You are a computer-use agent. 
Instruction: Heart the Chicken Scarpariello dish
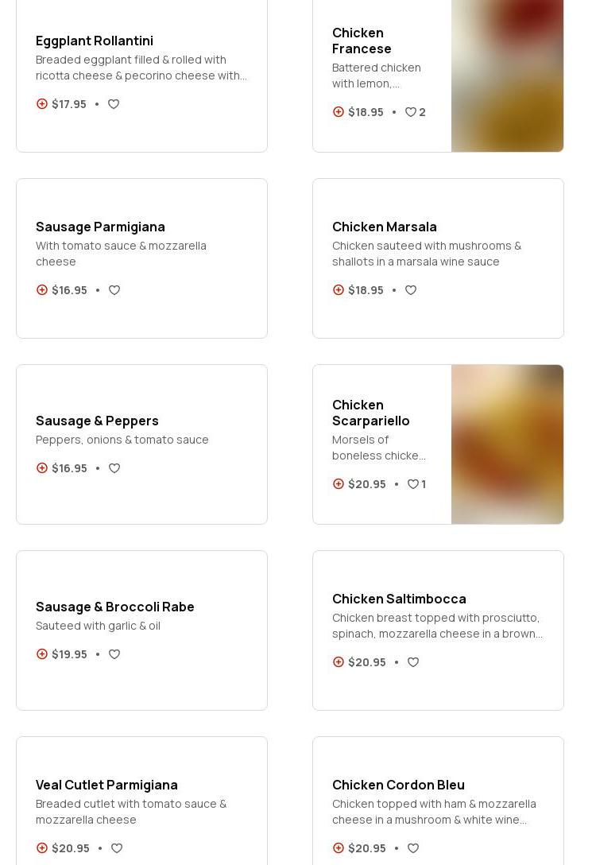(x=413, y=484)
